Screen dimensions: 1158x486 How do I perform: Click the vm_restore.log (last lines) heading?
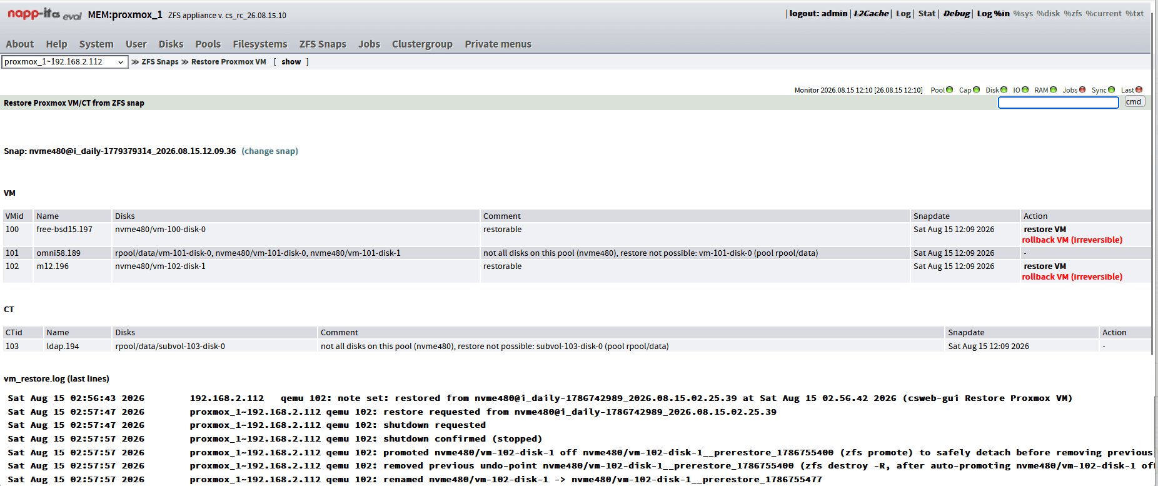(56, 379)
